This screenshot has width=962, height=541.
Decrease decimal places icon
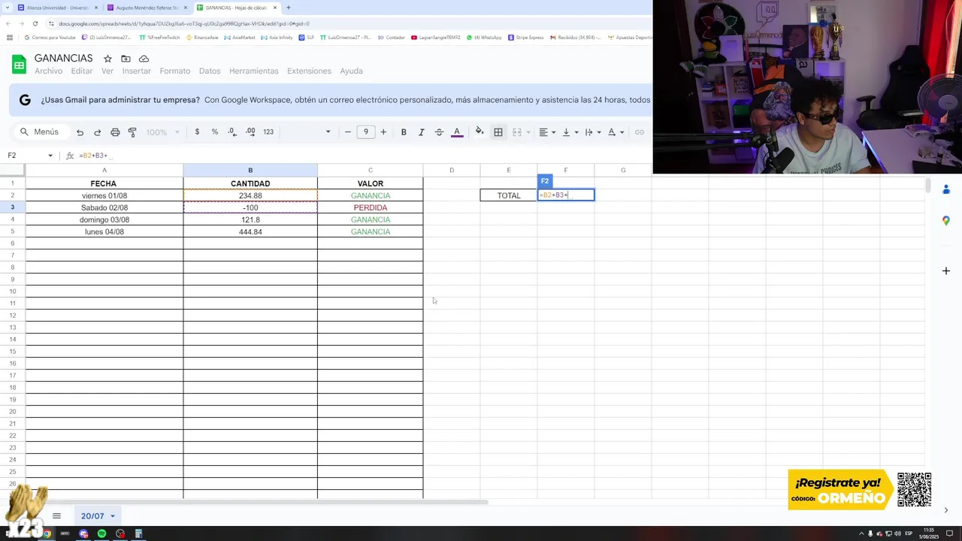(232, 131)
